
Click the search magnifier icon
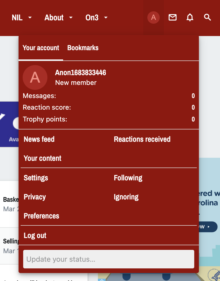pos(207,17)
